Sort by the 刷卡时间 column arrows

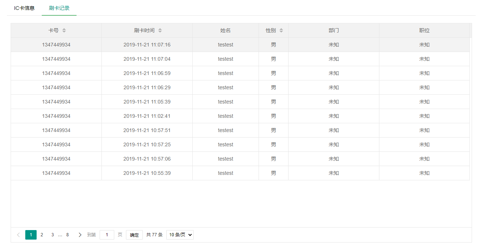160,30
